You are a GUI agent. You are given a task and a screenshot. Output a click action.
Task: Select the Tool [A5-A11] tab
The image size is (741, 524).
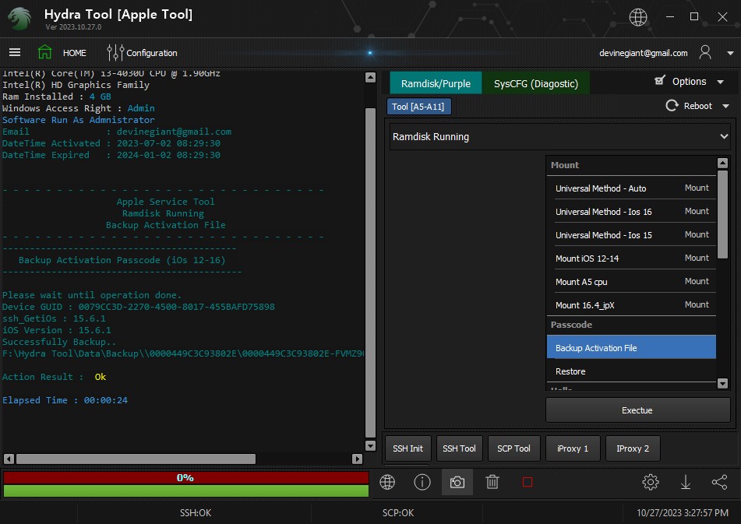click(418, 107)
